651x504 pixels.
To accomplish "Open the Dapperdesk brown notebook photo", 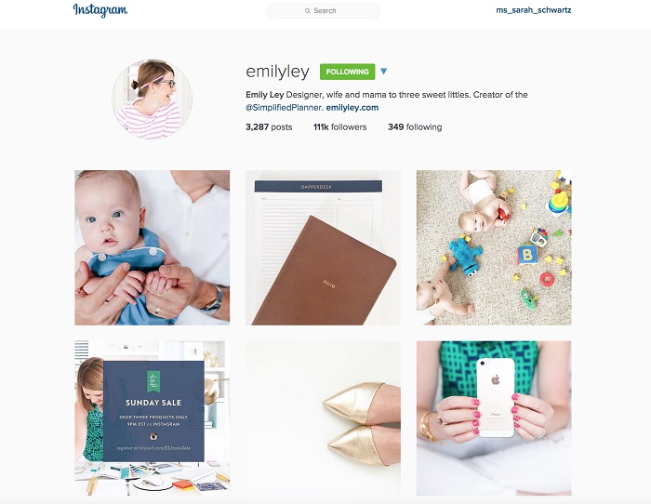I will pos(323,247).
